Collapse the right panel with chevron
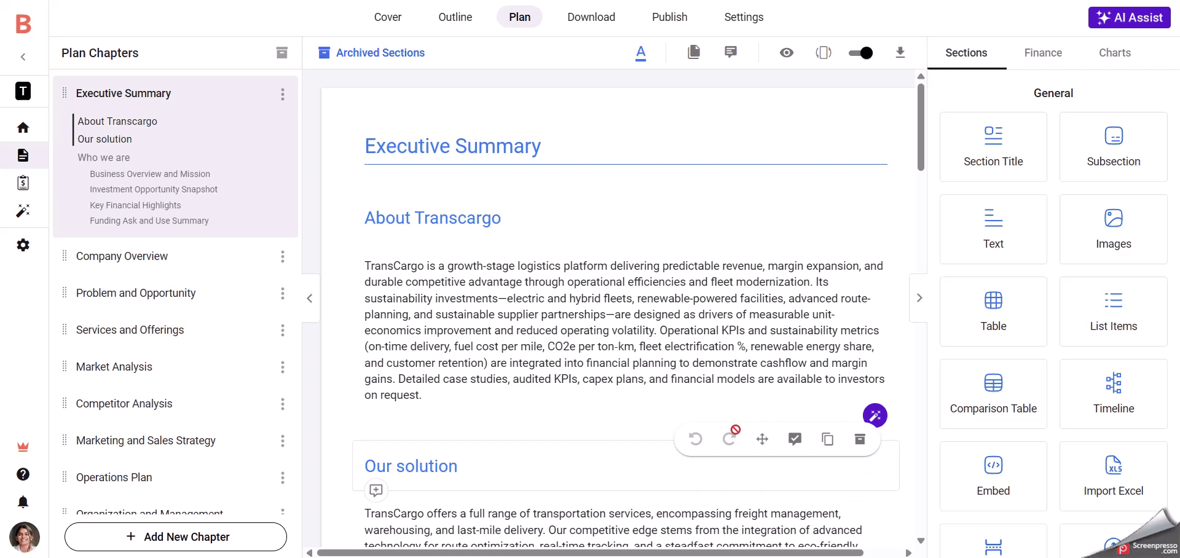This screenshot has height=558, width=1180. tap(919, 298)
